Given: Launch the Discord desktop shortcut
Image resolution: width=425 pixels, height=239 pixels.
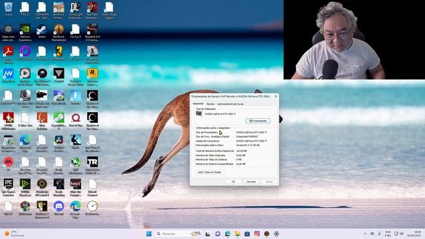Looking at the screenshot, I should pyautogui.click(x=58, y=208).
